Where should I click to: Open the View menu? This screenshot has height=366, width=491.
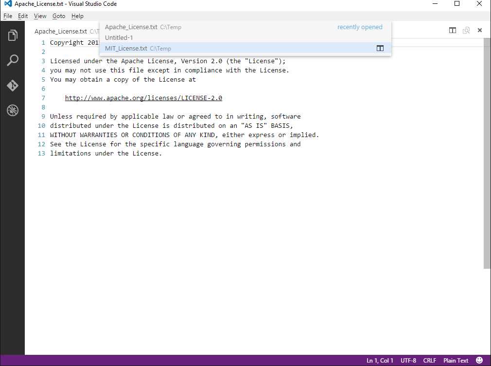tap(40, 16)
